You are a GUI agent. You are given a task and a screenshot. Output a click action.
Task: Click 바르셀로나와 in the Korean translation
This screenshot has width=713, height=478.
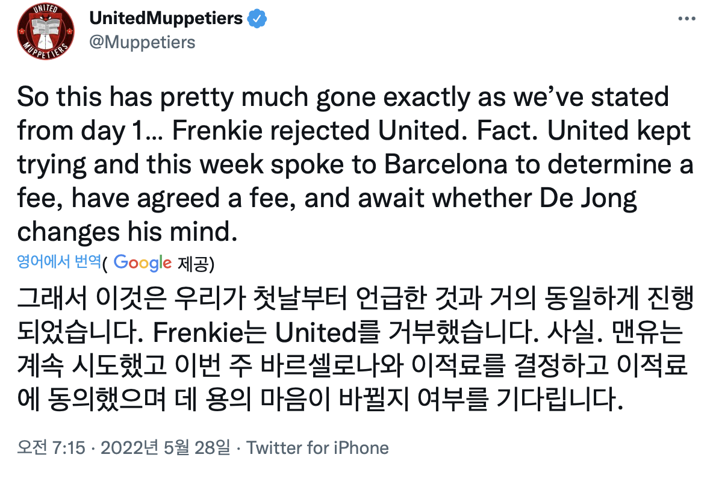click(x=332, y=365)
